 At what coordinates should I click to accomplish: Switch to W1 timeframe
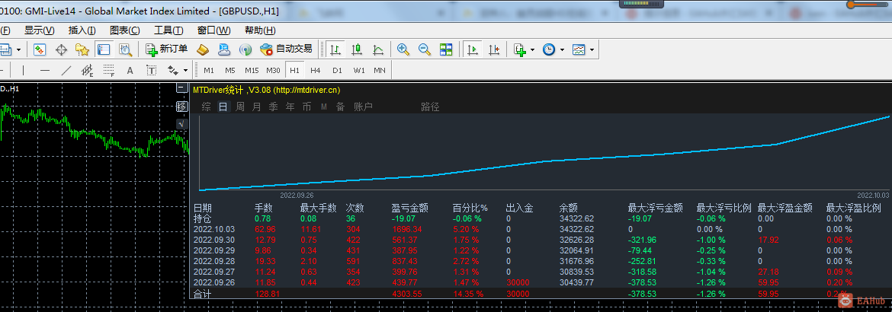click(359, 71)
